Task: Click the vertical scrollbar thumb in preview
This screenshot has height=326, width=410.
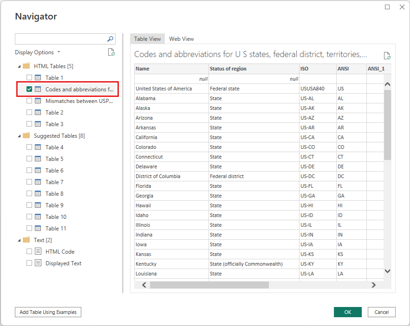Action: click(388, 125)
